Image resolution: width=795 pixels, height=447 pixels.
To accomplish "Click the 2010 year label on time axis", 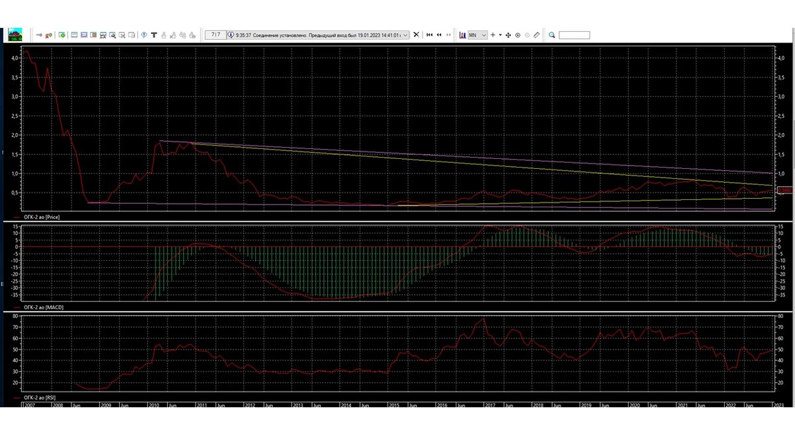I will pyautogui.click(x=154, y=405).
